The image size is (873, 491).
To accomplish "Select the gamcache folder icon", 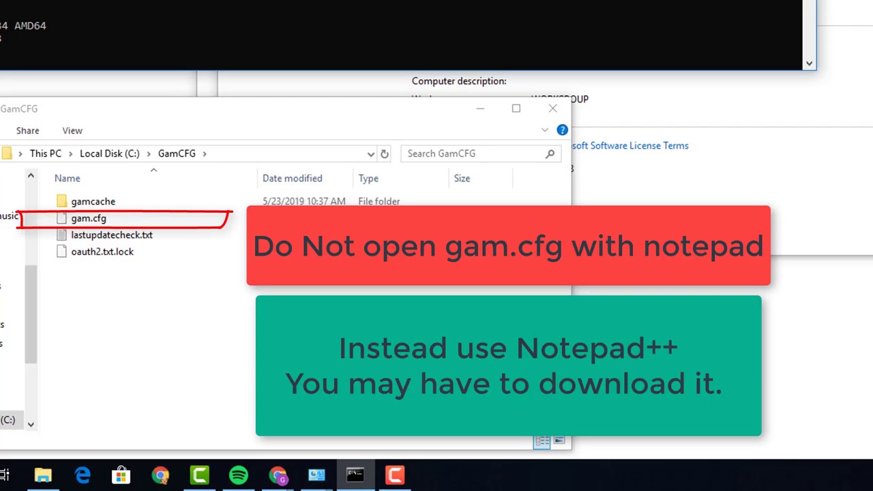I will click(61, 201).
